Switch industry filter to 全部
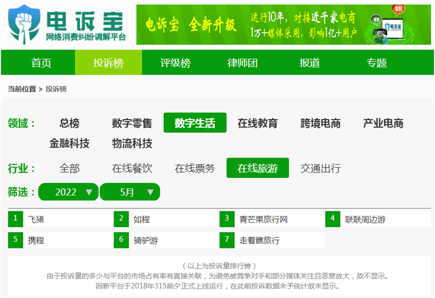The height and width of the screenshot is (298, 435). 70,168
